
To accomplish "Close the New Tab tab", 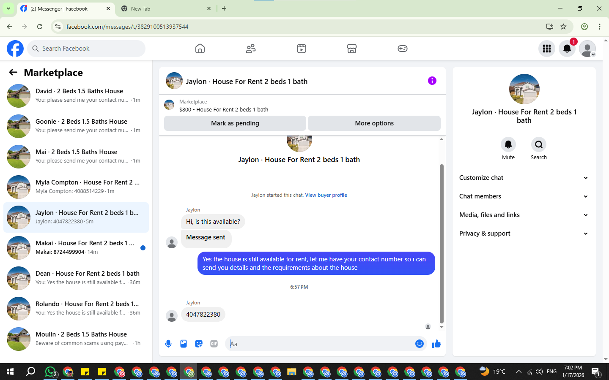I will point(209,8).
